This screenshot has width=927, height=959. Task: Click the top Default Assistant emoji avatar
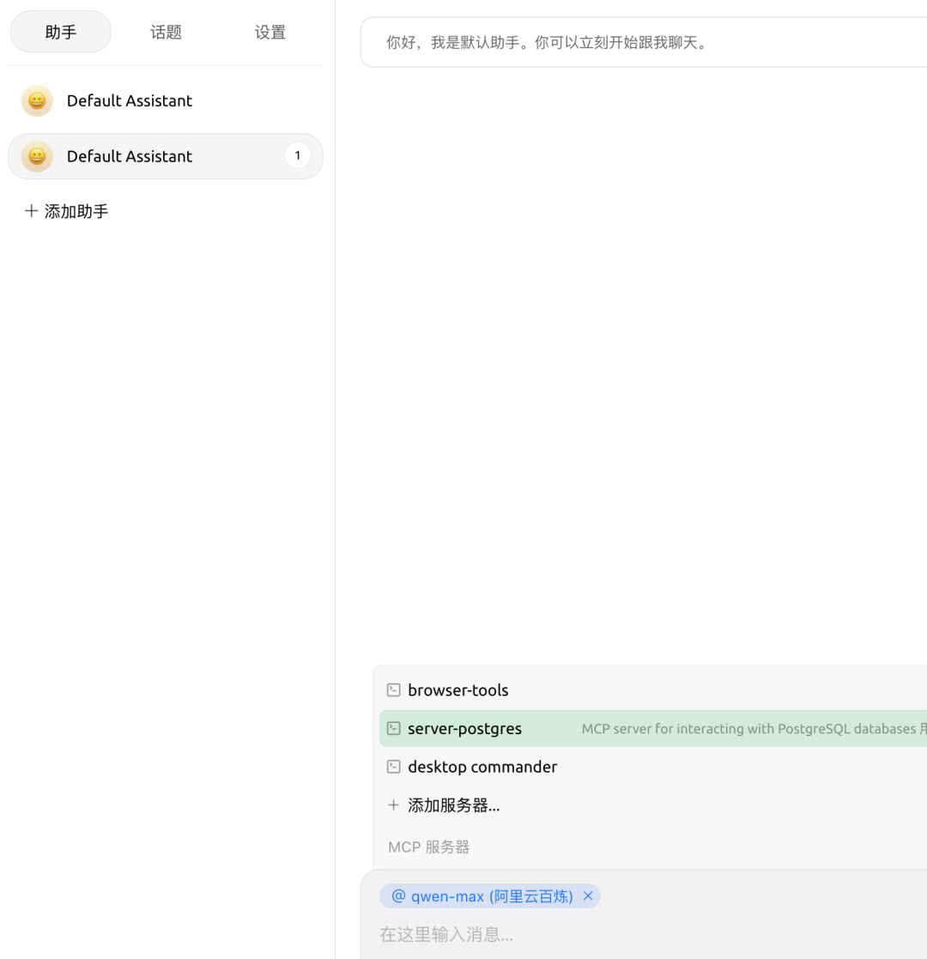pos(36,100)
